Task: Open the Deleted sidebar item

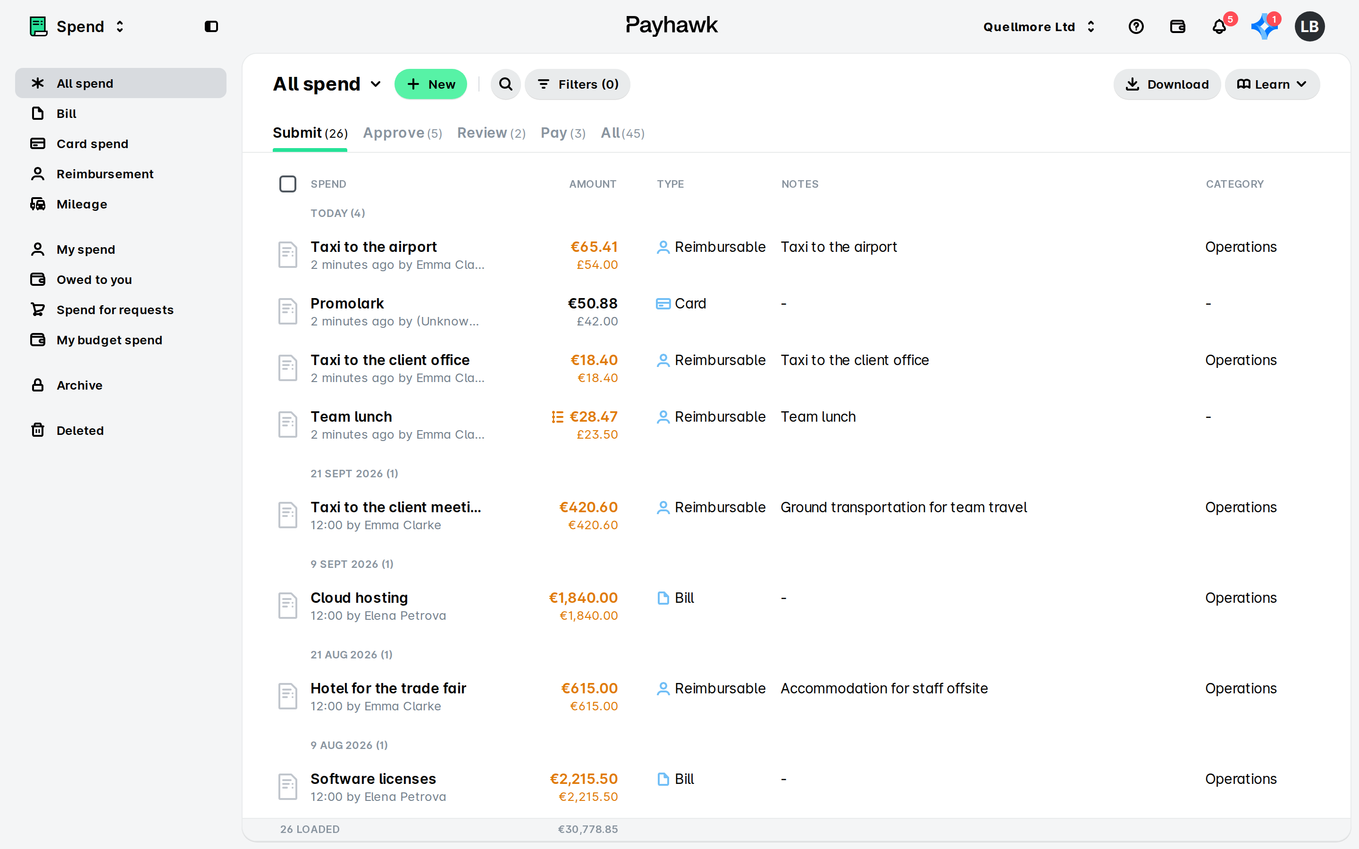Action: click(121, 431)
